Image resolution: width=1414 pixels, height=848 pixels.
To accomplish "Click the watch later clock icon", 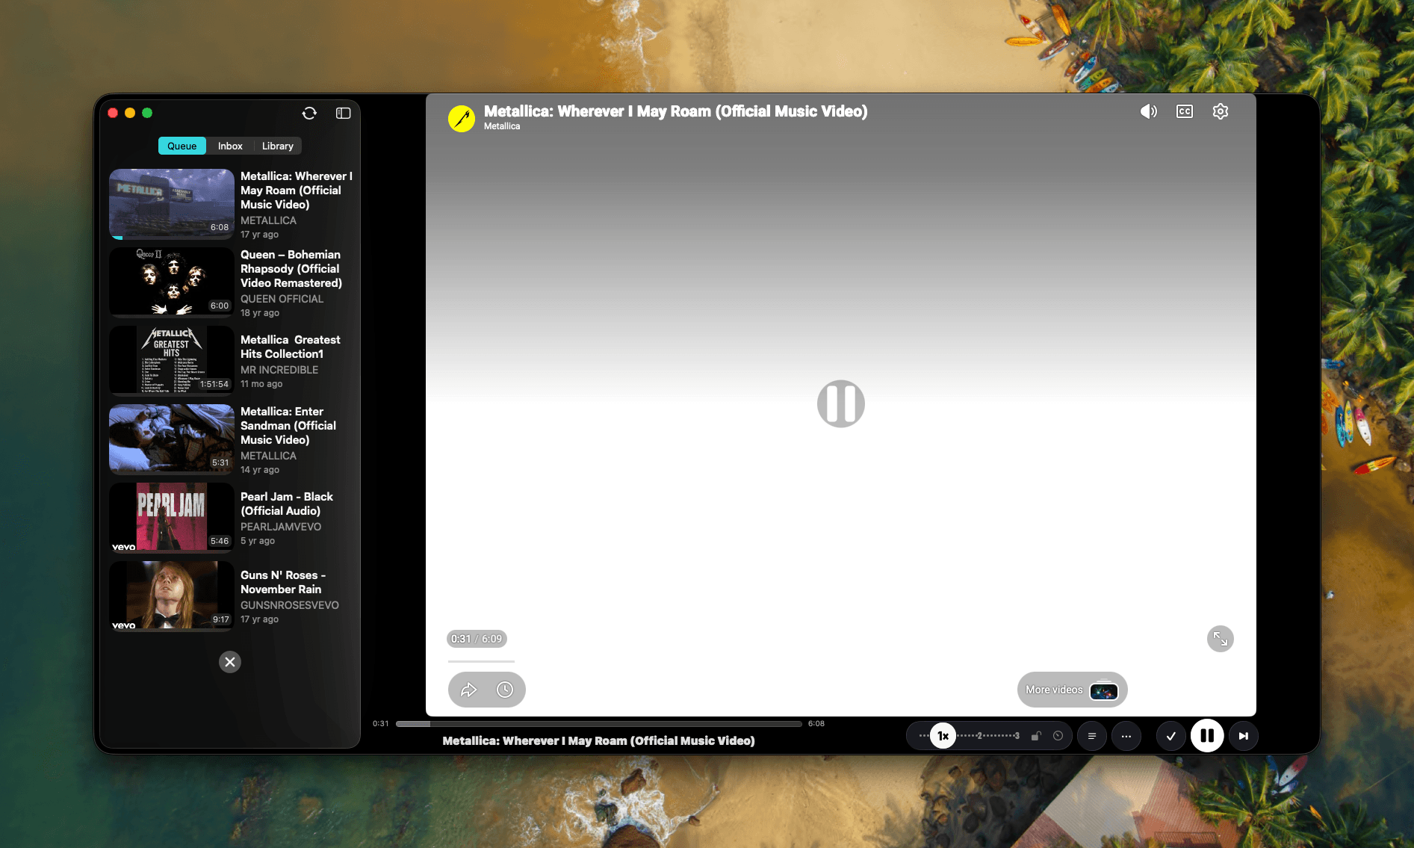I will tap(505, 690).
